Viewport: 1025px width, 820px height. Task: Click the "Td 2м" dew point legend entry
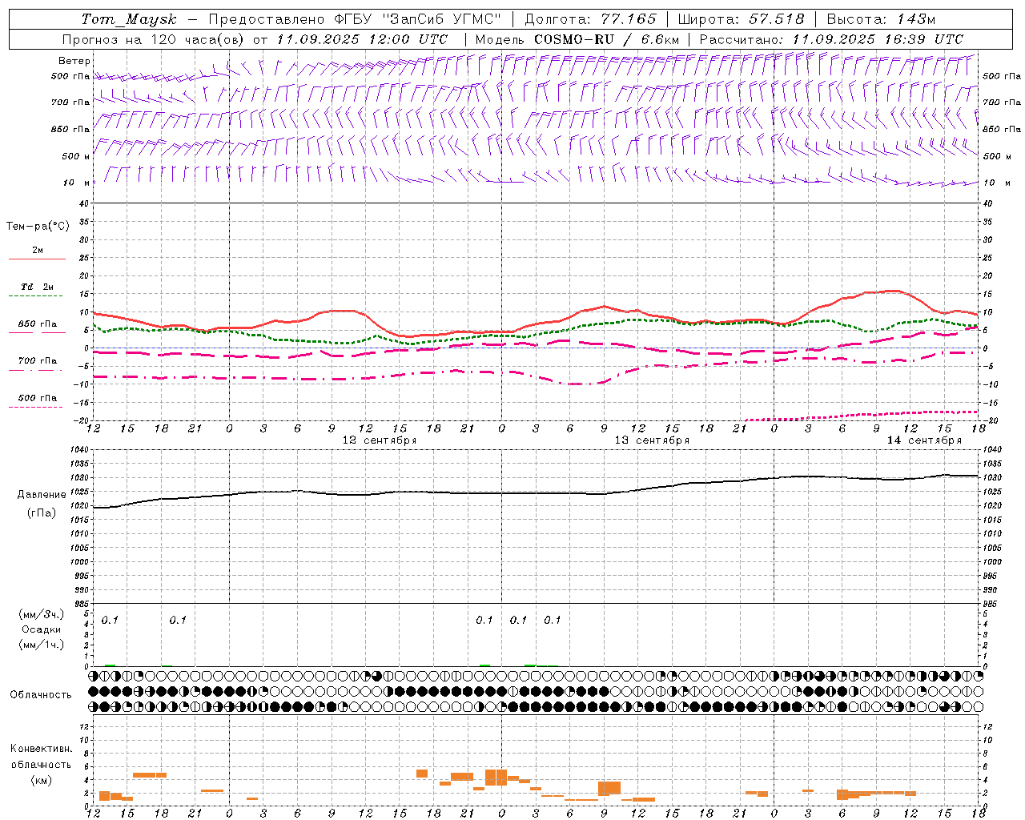coord(38,287)
